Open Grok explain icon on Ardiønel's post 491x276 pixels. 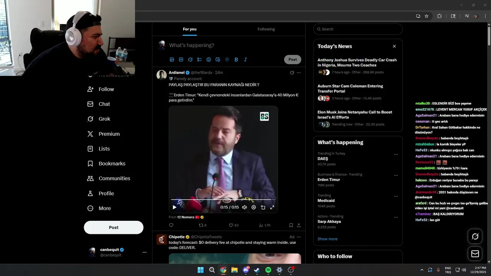(292, 72)
